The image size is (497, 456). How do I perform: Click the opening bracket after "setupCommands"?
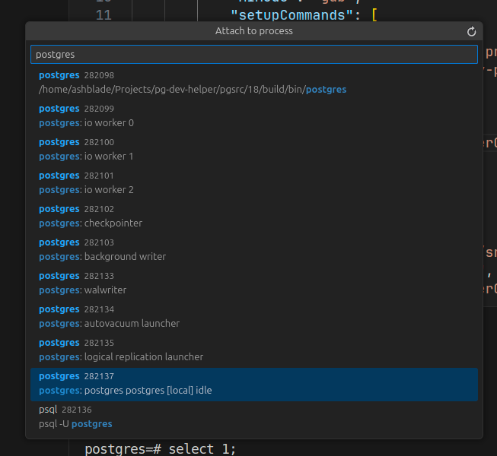(374, 14)
